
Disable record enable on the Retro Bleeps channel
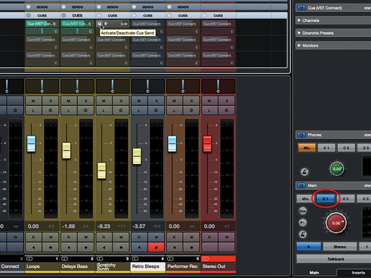pos(156,247)
